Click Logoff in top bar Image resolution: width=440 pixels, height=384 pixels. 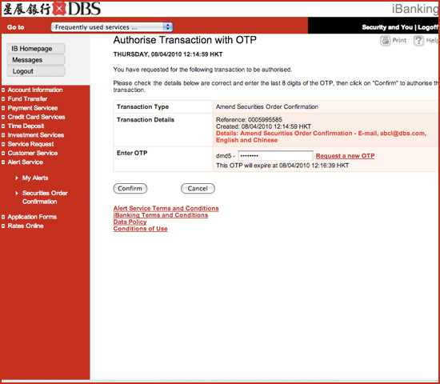[x=428, y=27]
